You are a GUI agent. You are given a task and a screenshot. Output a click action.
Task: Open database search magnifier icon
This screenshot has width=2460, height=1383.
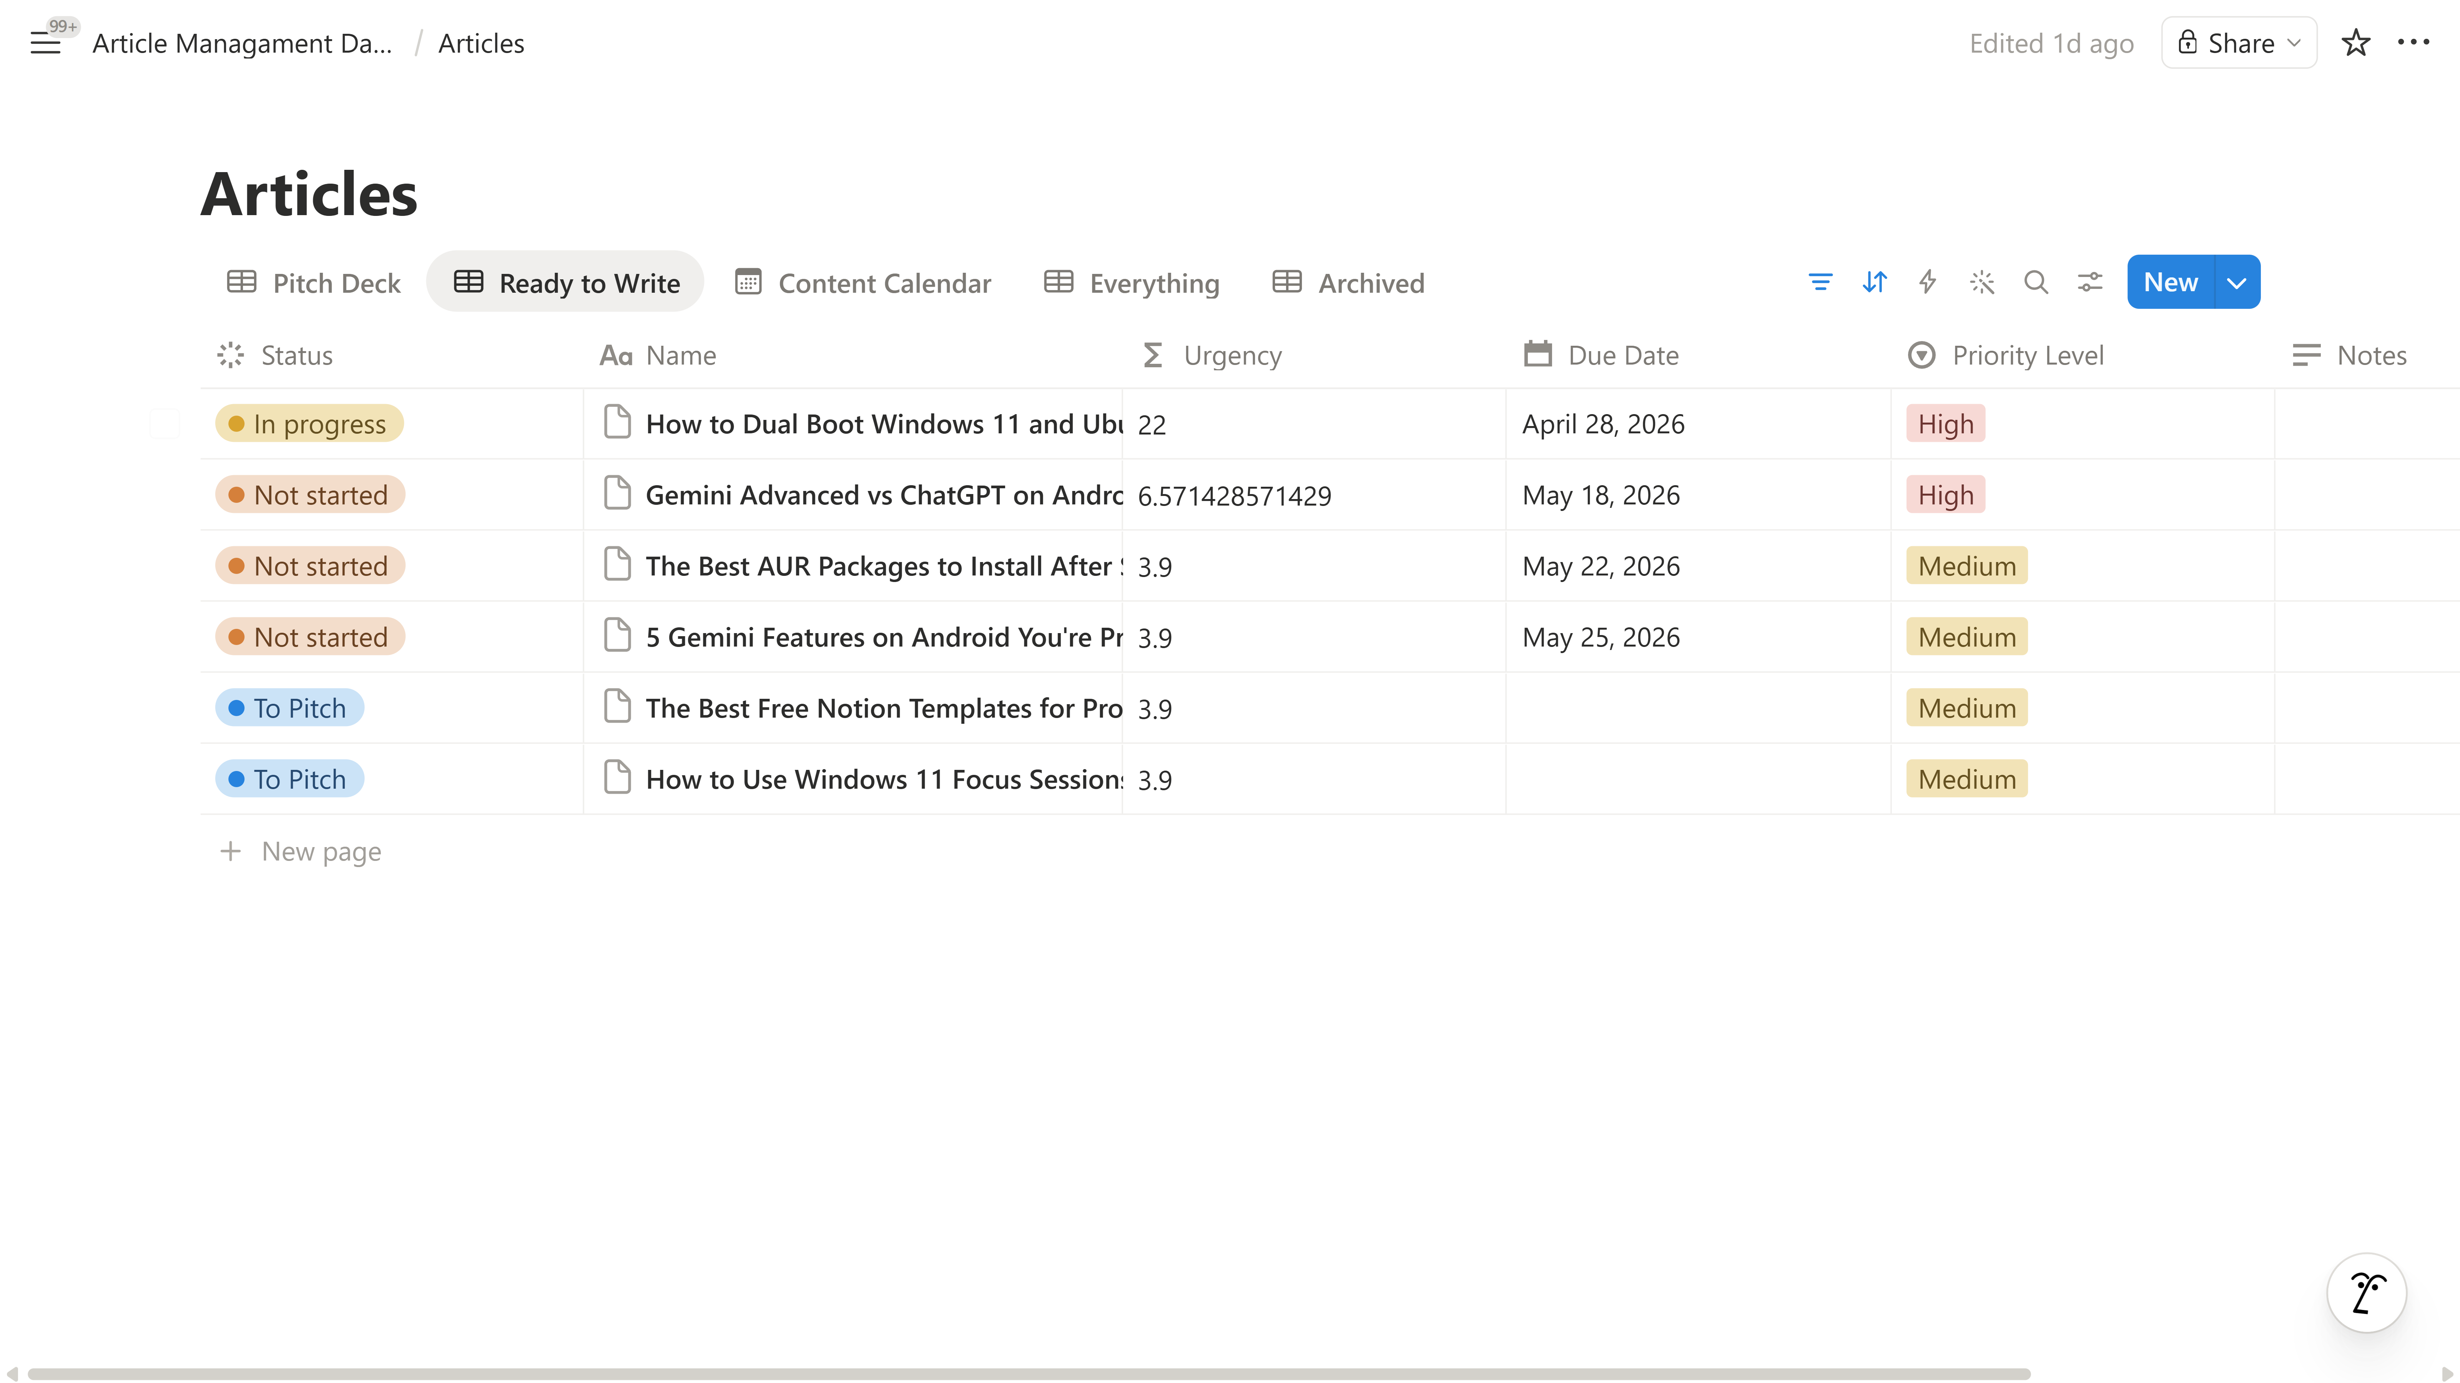pyautogui.click(x=2036, y=282)
